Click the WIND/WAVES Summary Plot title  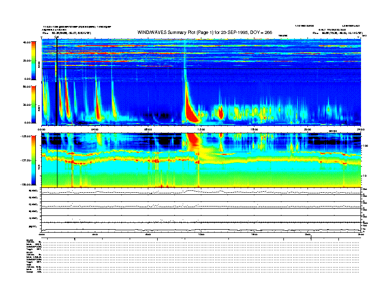[205, 32]
